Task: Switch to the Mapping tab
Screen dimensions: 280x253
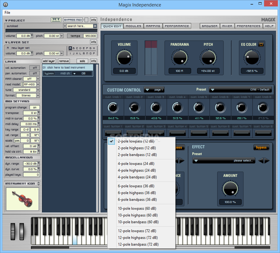Action: coord(153,26)
